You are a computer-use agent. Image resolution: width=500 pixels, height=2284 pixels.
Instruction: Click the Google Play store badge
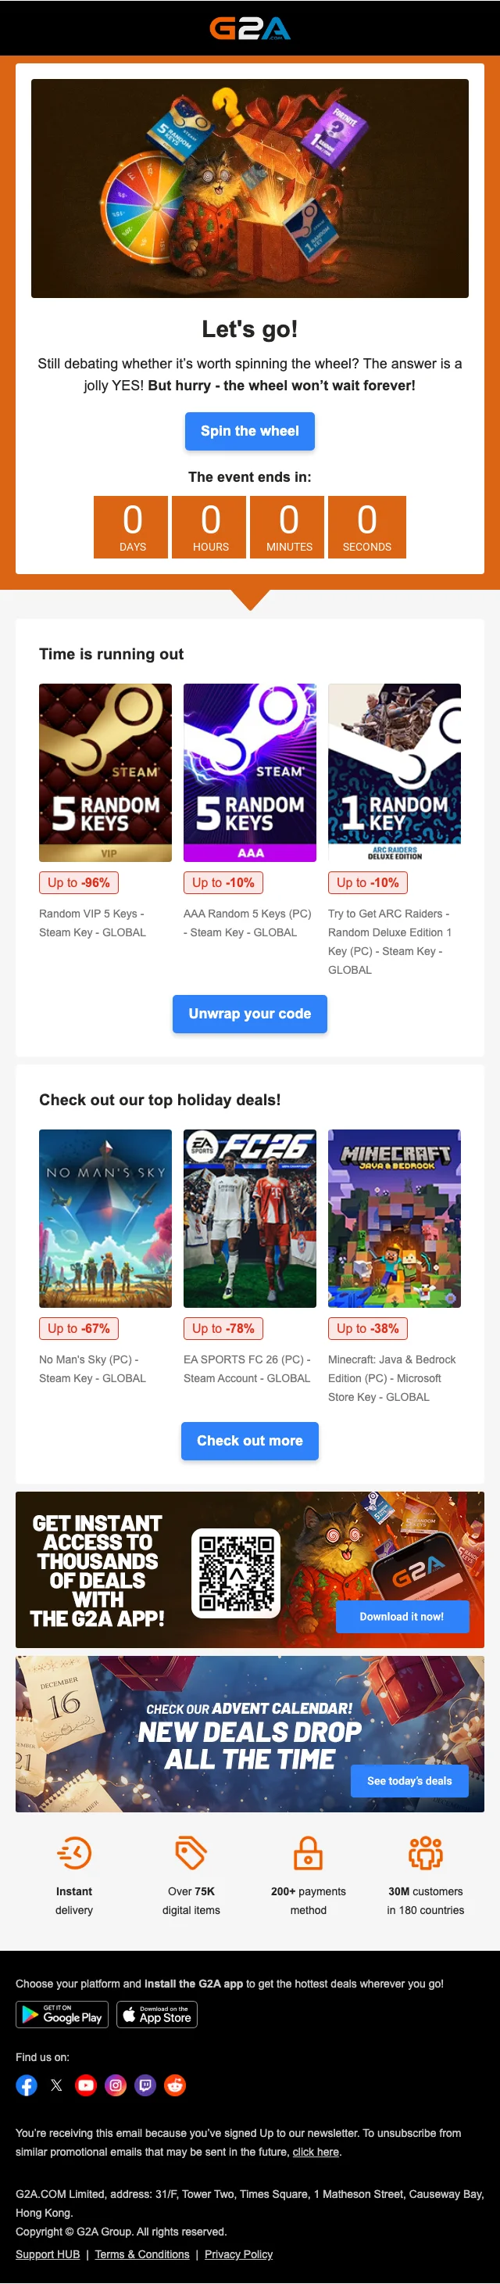click(x=62, y=2014)
